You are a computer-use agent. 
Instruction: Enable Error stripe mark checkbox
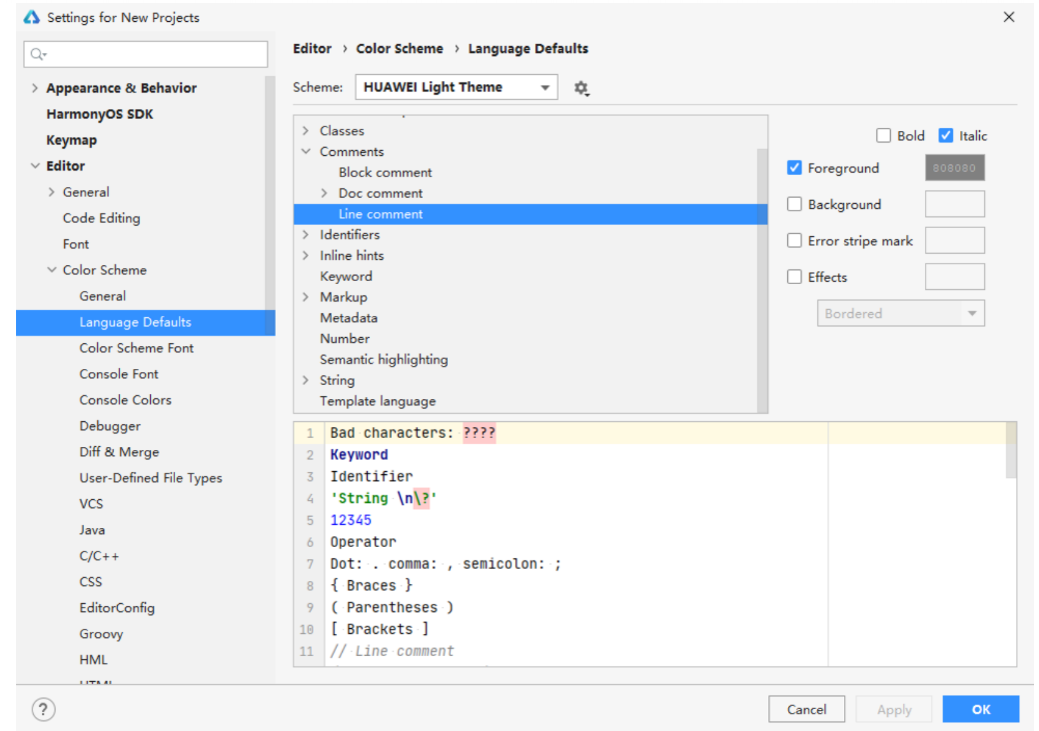click(794, 241)
